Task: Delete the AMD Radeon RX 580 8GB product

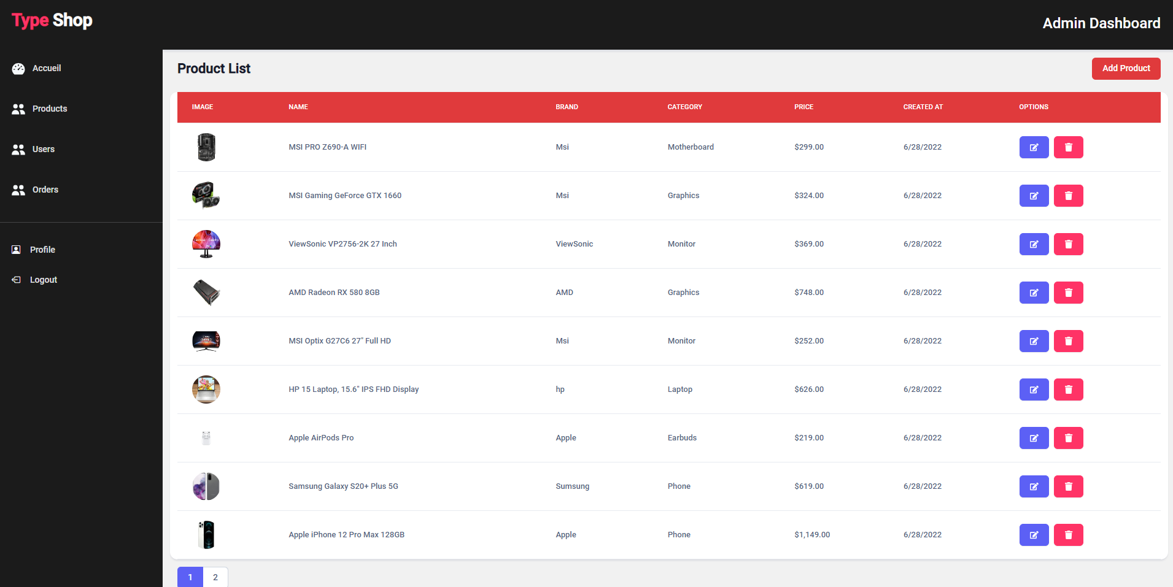Action: (x=1068, y=293)
